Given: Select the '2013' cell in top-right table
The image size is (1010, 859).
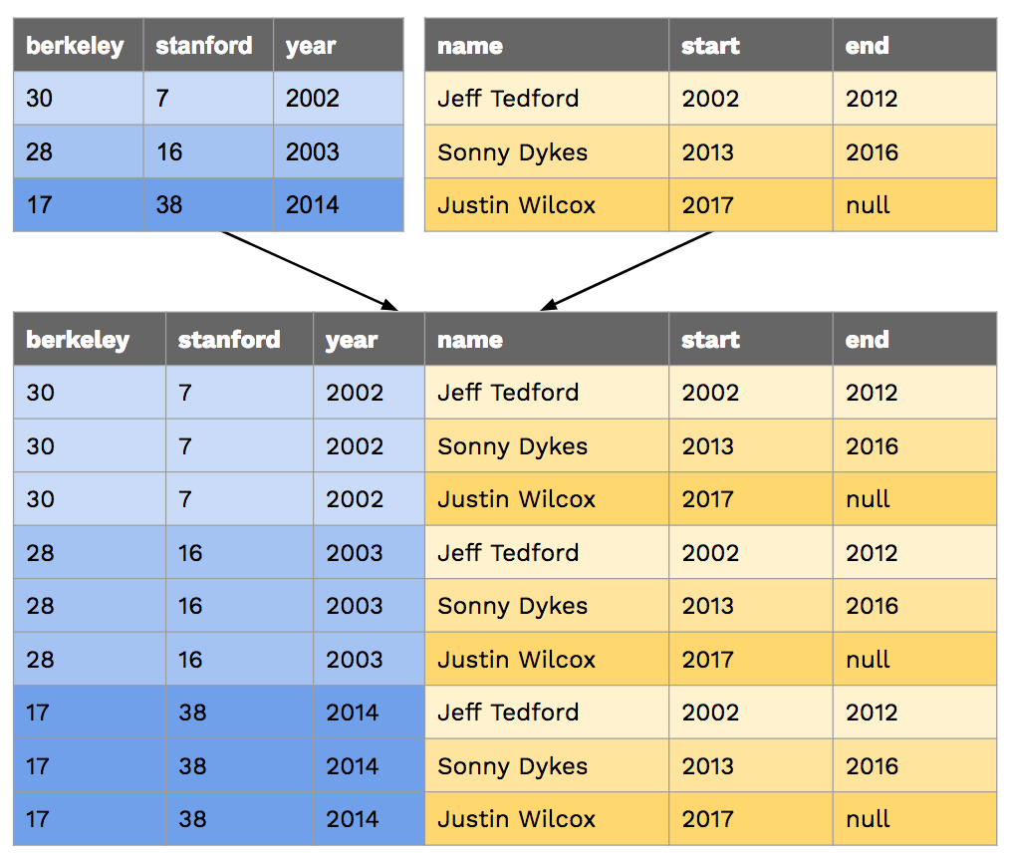Looking at the screenshot, I should pyautogui.click(x=708, y=152).
